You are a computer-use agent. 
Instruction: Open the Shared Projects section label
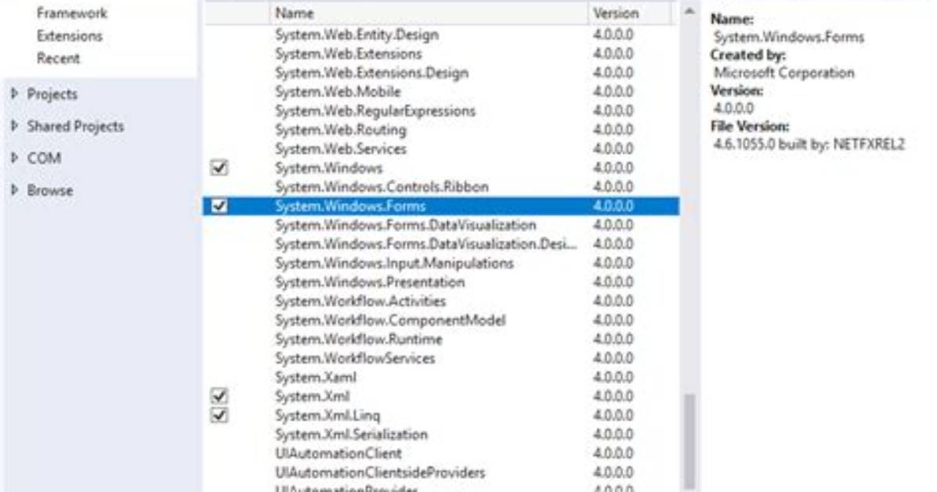pos(75,127)
